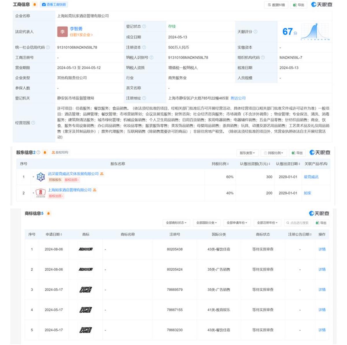Viewport: 347px width, 345px height.
Task: Open shareholder link 上海如家酒店管理有限公司
Action: [x=70, y=190]
